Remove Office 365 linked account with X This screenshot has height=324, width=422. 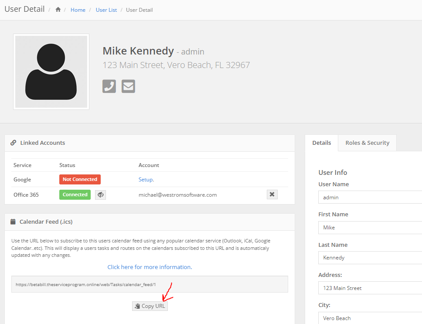coord(272,194)
